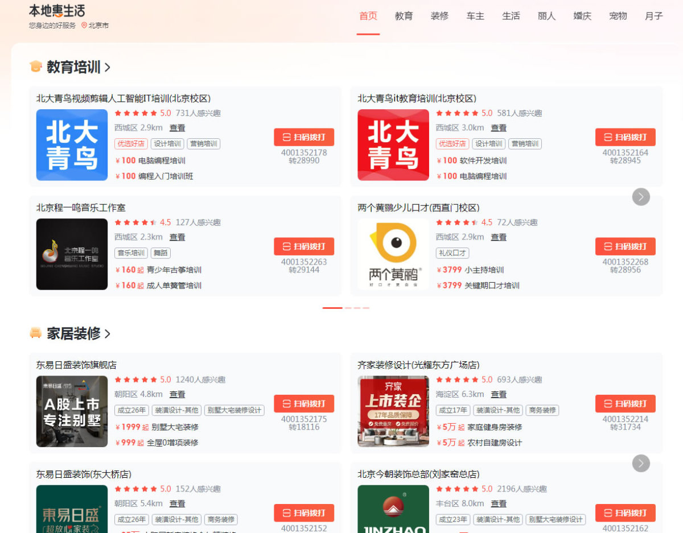
Task: Expand the 家居装修 section heading
Action: point(79,333)
